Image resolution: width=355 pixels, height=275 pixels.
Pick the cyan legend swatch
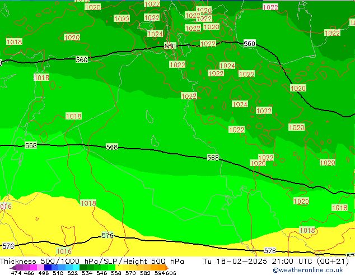coord(76,267)
